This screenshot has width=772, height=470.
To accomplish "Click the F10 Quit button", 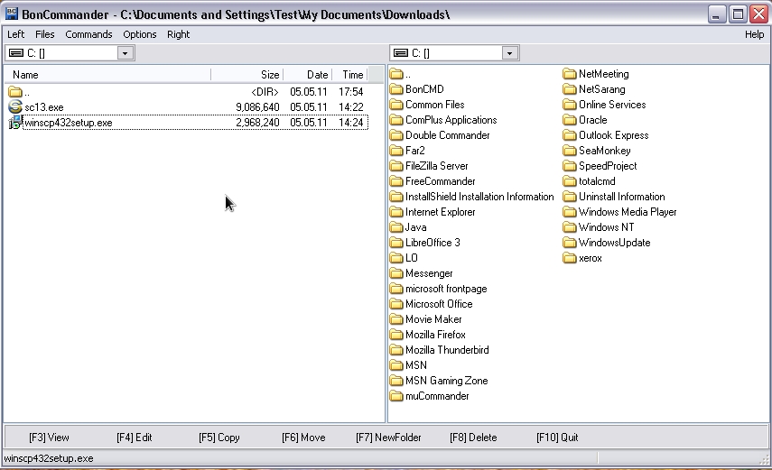I will 557,437.
